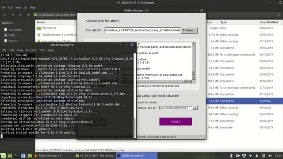Select MASTER drive in Devices sidebar
The image size is (283, 159).
13,41
